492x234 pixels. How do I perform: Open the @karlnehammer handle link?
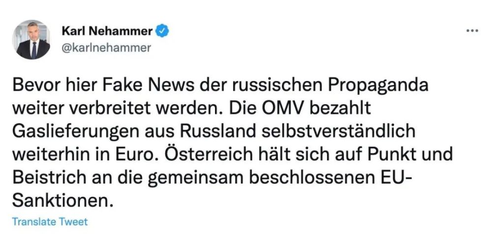pyautogui.click(x=105, y=47)
